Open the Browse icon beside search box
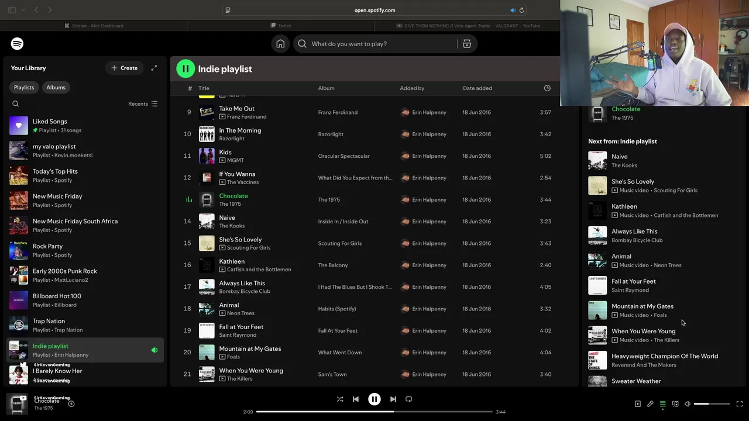 point(467,44)
